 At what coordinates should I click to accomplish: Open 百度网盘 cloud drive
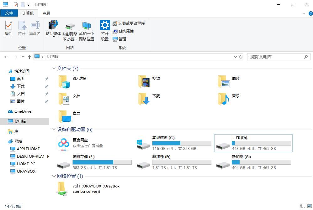[64, 143]
